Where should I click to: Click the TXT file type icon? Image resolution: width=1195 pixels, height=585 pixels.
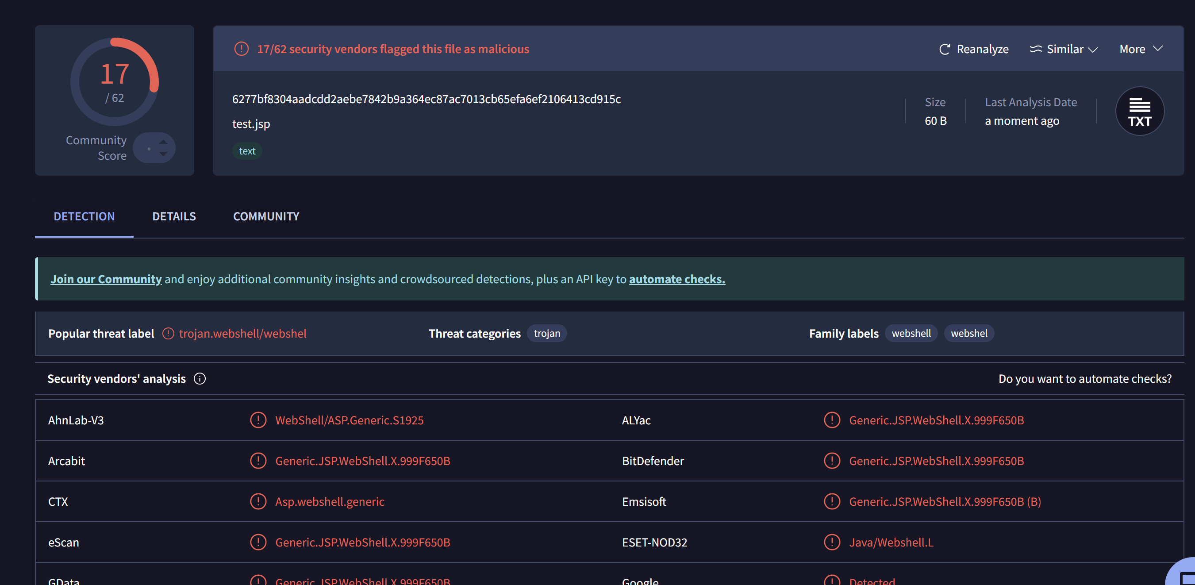click(x=1139, y=112)
